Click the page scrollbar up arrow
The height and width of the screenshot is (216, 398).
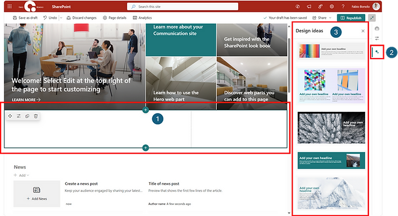289,26
